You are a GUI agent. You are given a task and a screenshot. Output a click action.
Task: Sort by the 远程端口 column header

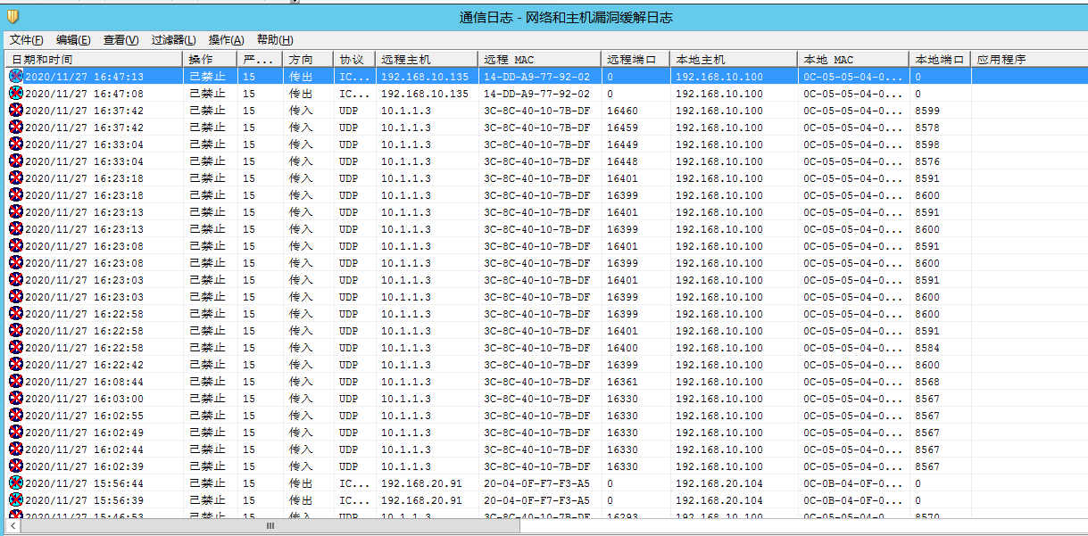(635, 60)
